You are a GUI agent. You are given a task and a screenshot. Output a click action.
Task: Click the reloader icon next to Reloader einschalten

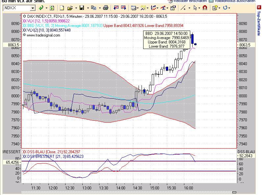[170, 1]
